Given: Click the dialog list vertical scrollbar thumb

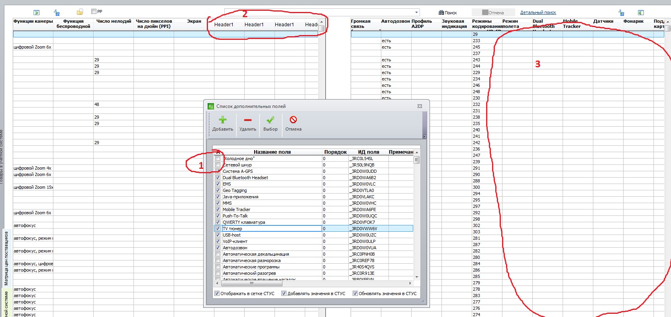Looking at the screenshot, I should 417,160.
